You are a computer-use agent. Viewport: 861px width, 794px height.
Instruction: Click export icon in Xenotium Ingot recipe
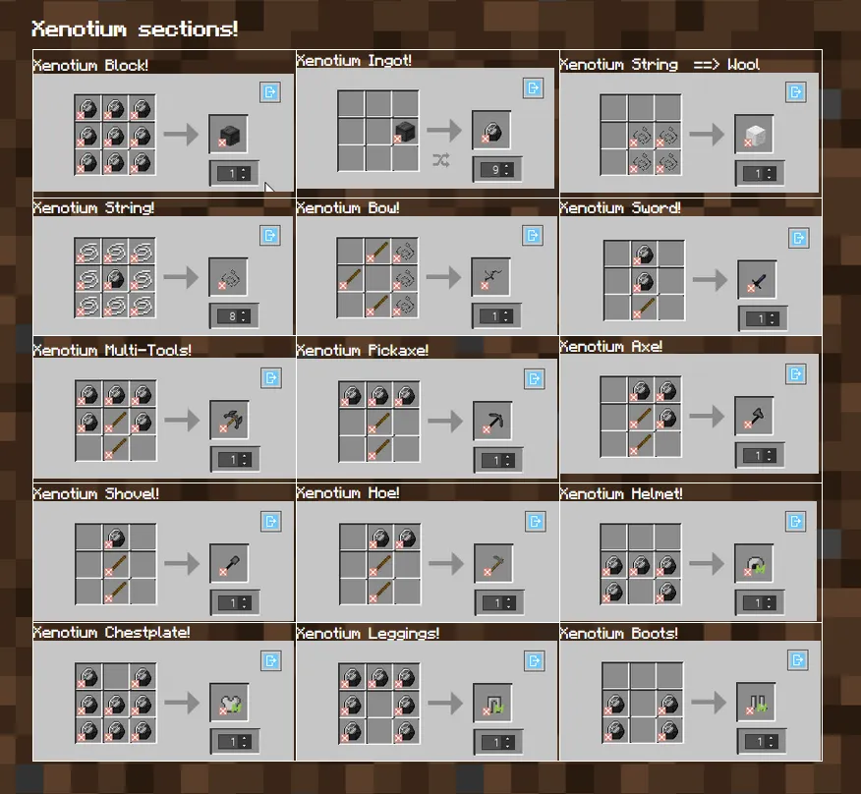coord(533,87)
